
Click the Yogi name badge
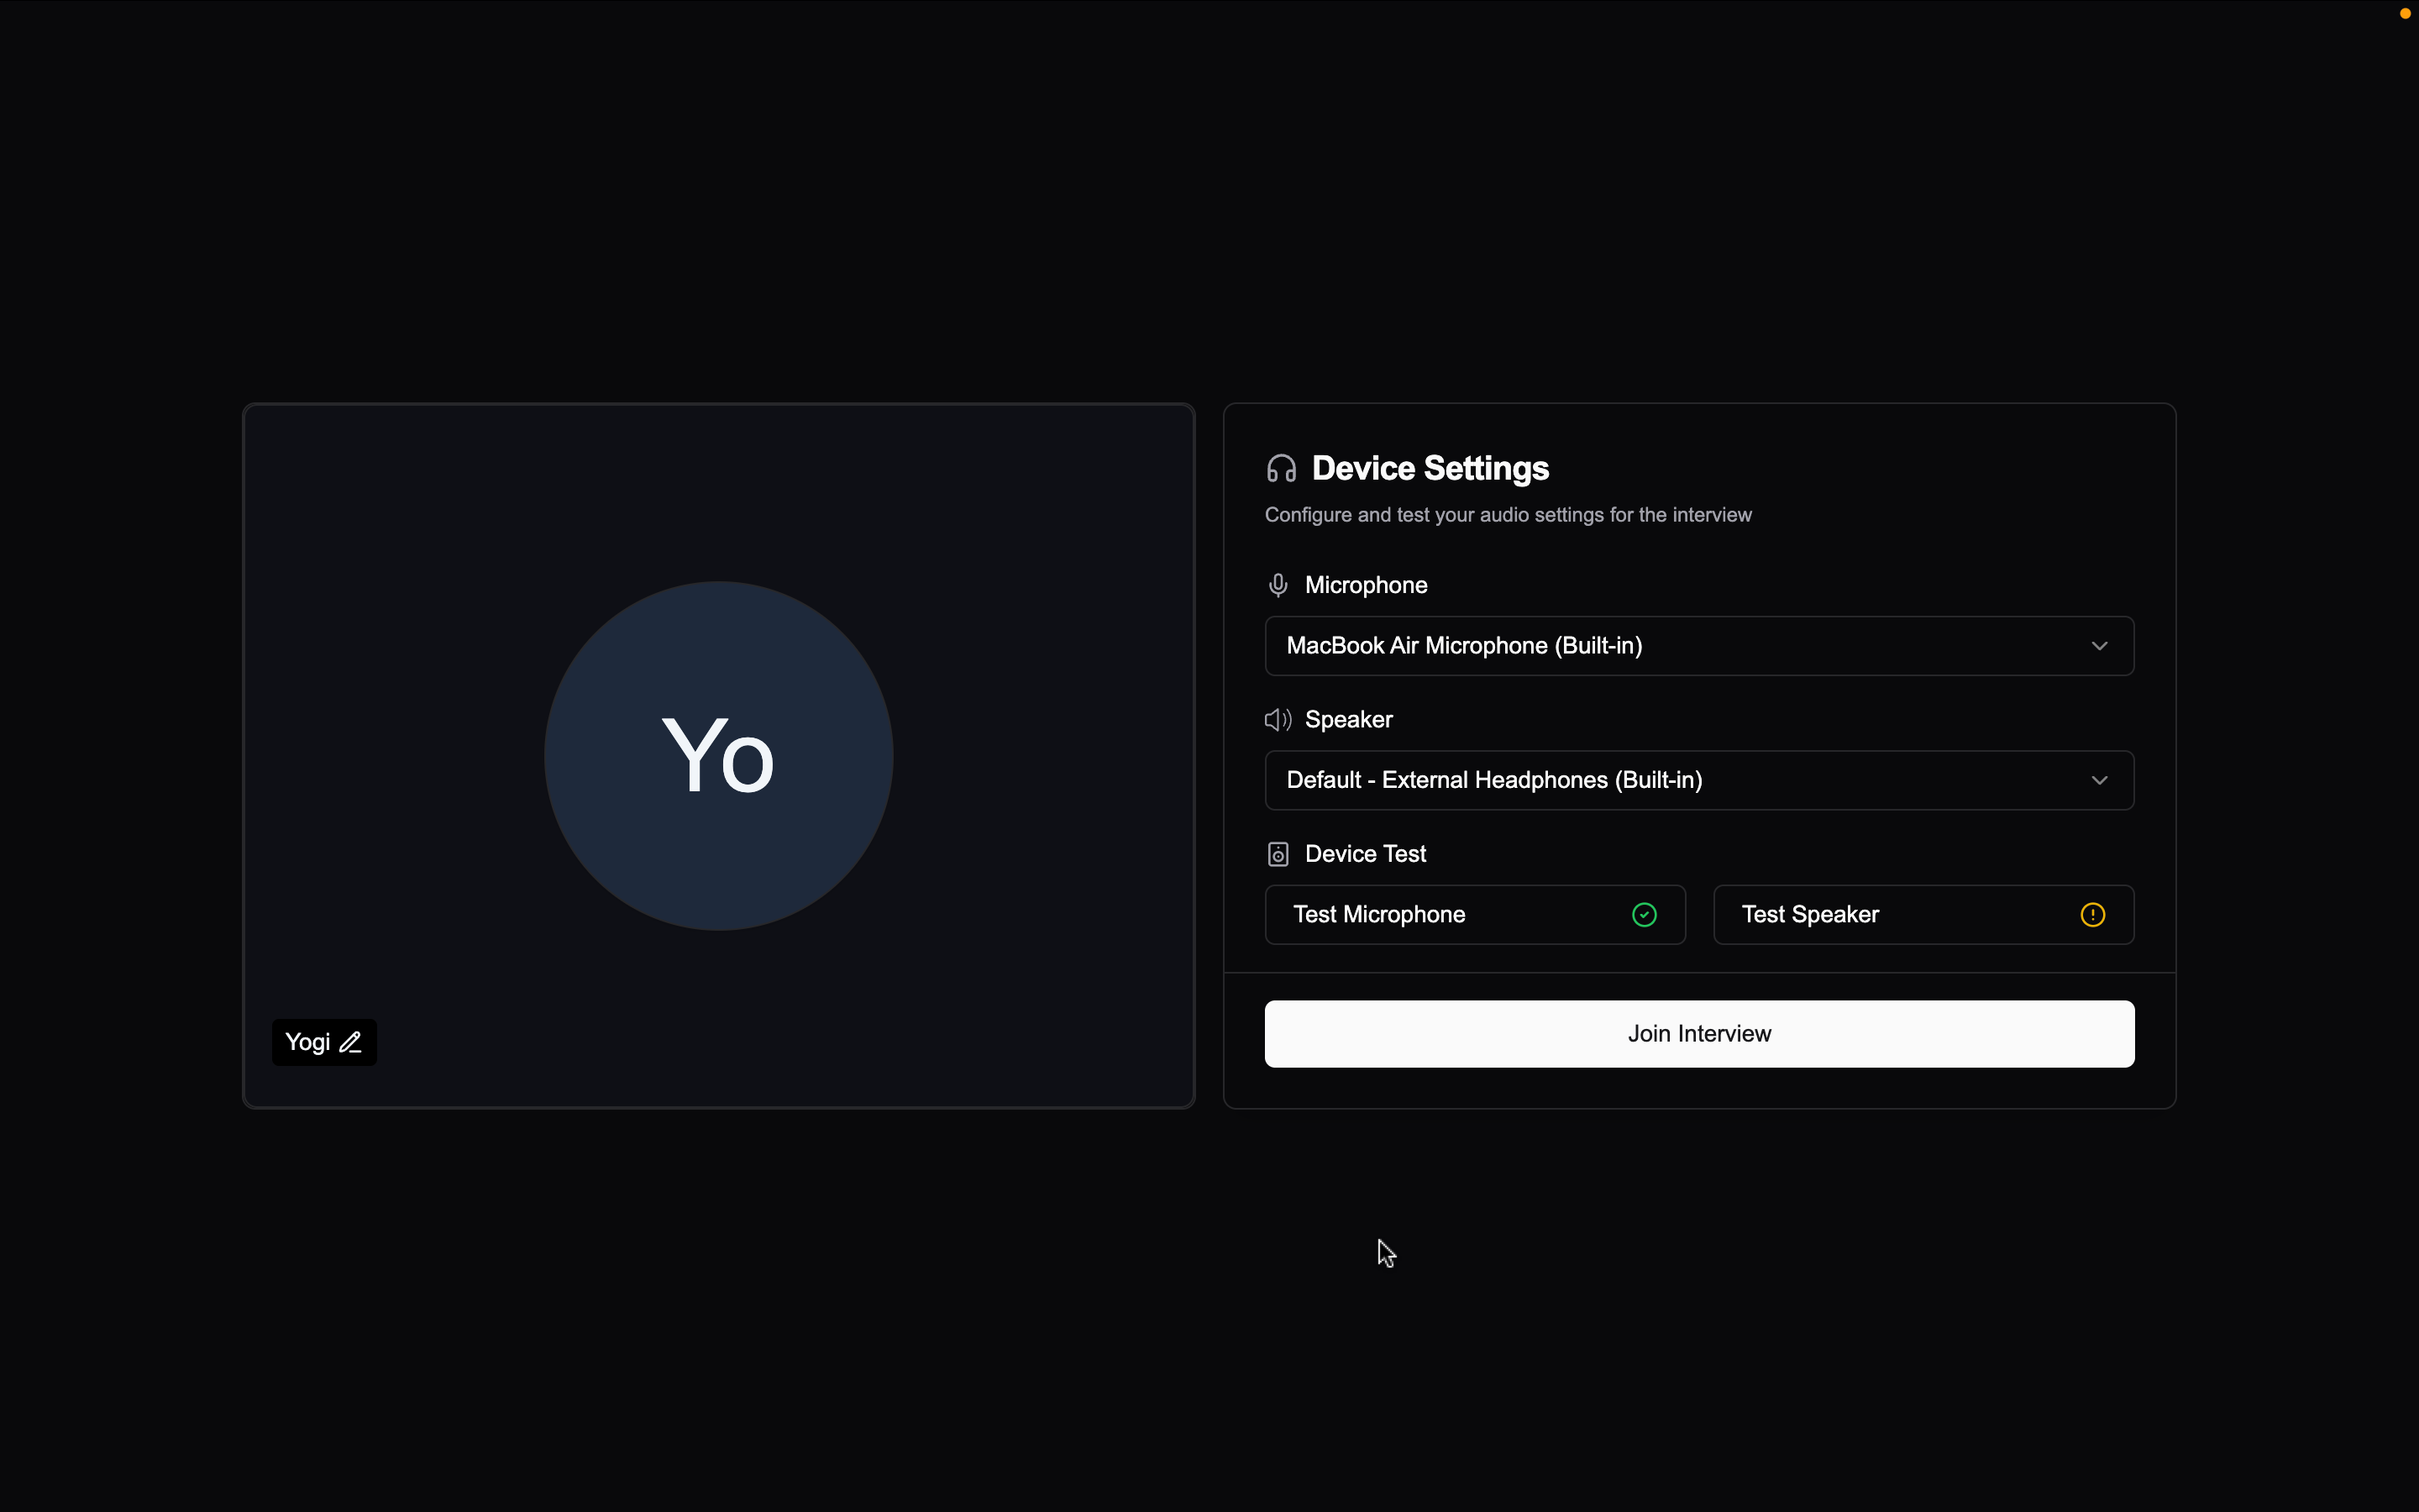pyautogui.click(x=308, y=1042)
